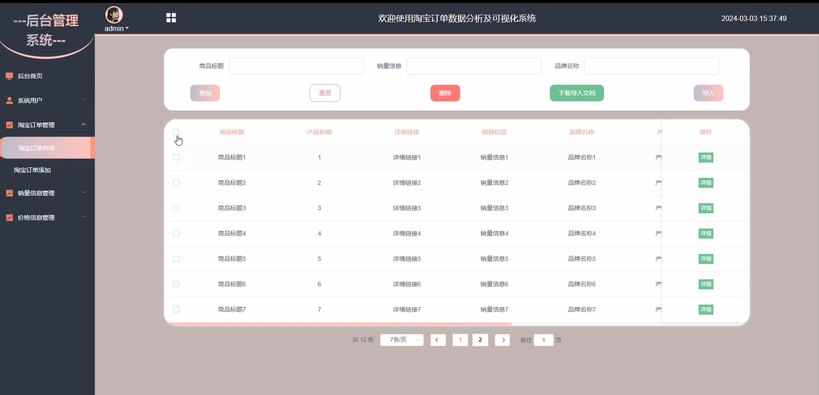Open 详情 for 商品标题3 row
The height and width of the screenshot is (395, 819).
706,208
